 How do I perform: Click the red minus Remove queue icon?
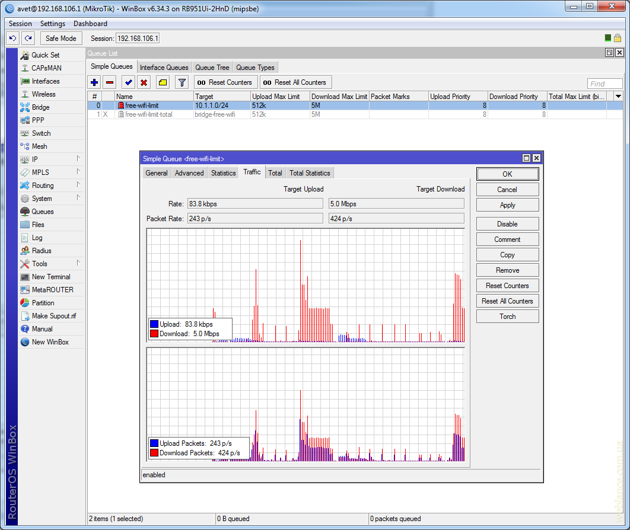coord(110,82)
